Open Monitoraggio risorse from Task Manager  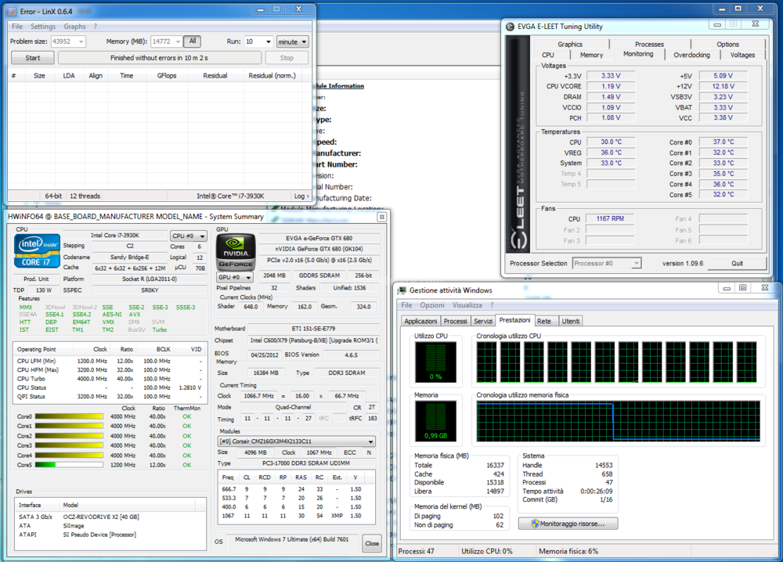568,524
